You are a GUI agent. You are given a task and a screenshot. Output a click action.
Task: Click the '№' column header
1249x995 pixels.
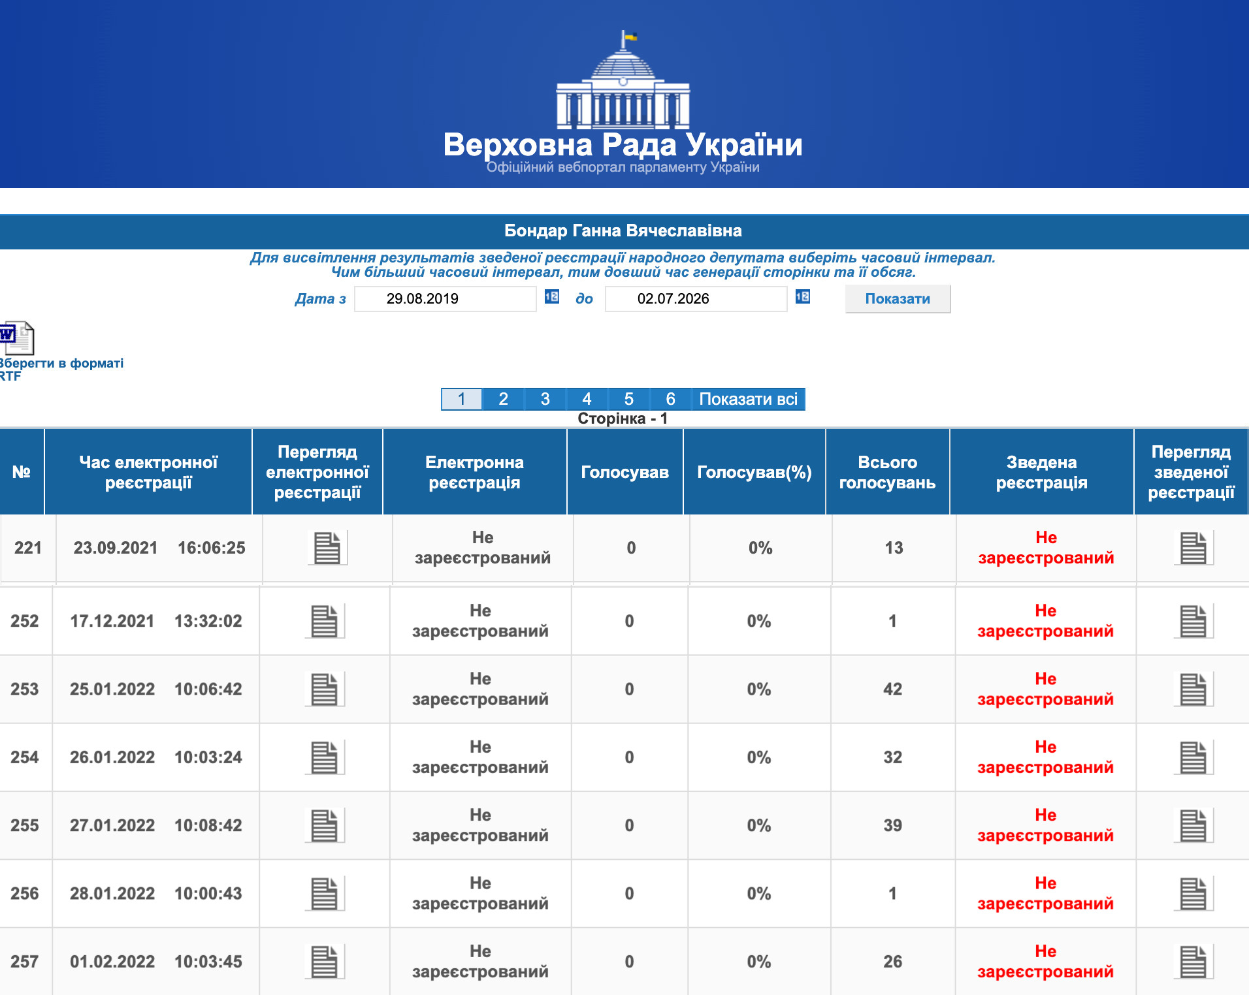click(22, 472)
